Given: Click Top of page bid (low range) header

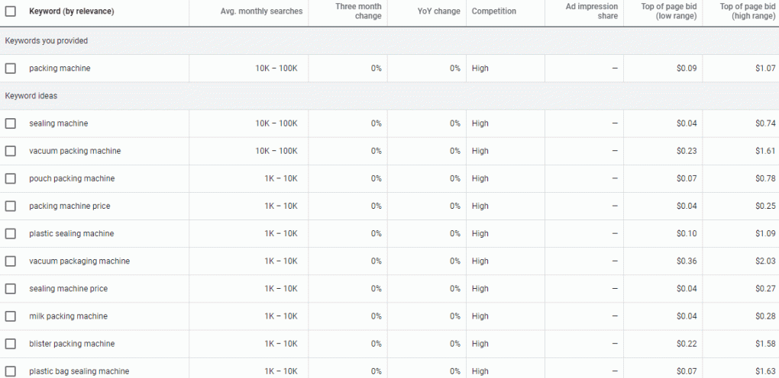Looking at the screenshot, I should click(x=669, y=11).
